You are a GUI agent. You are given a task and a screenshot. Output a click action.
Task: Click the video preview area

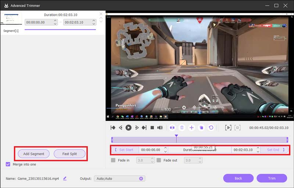pyautogui.click(x=200, y=66)
